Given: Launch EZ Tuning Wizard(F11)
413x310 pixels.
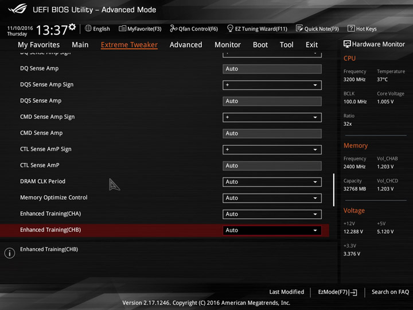Looking at the screenshot, I should coord(257,29).
